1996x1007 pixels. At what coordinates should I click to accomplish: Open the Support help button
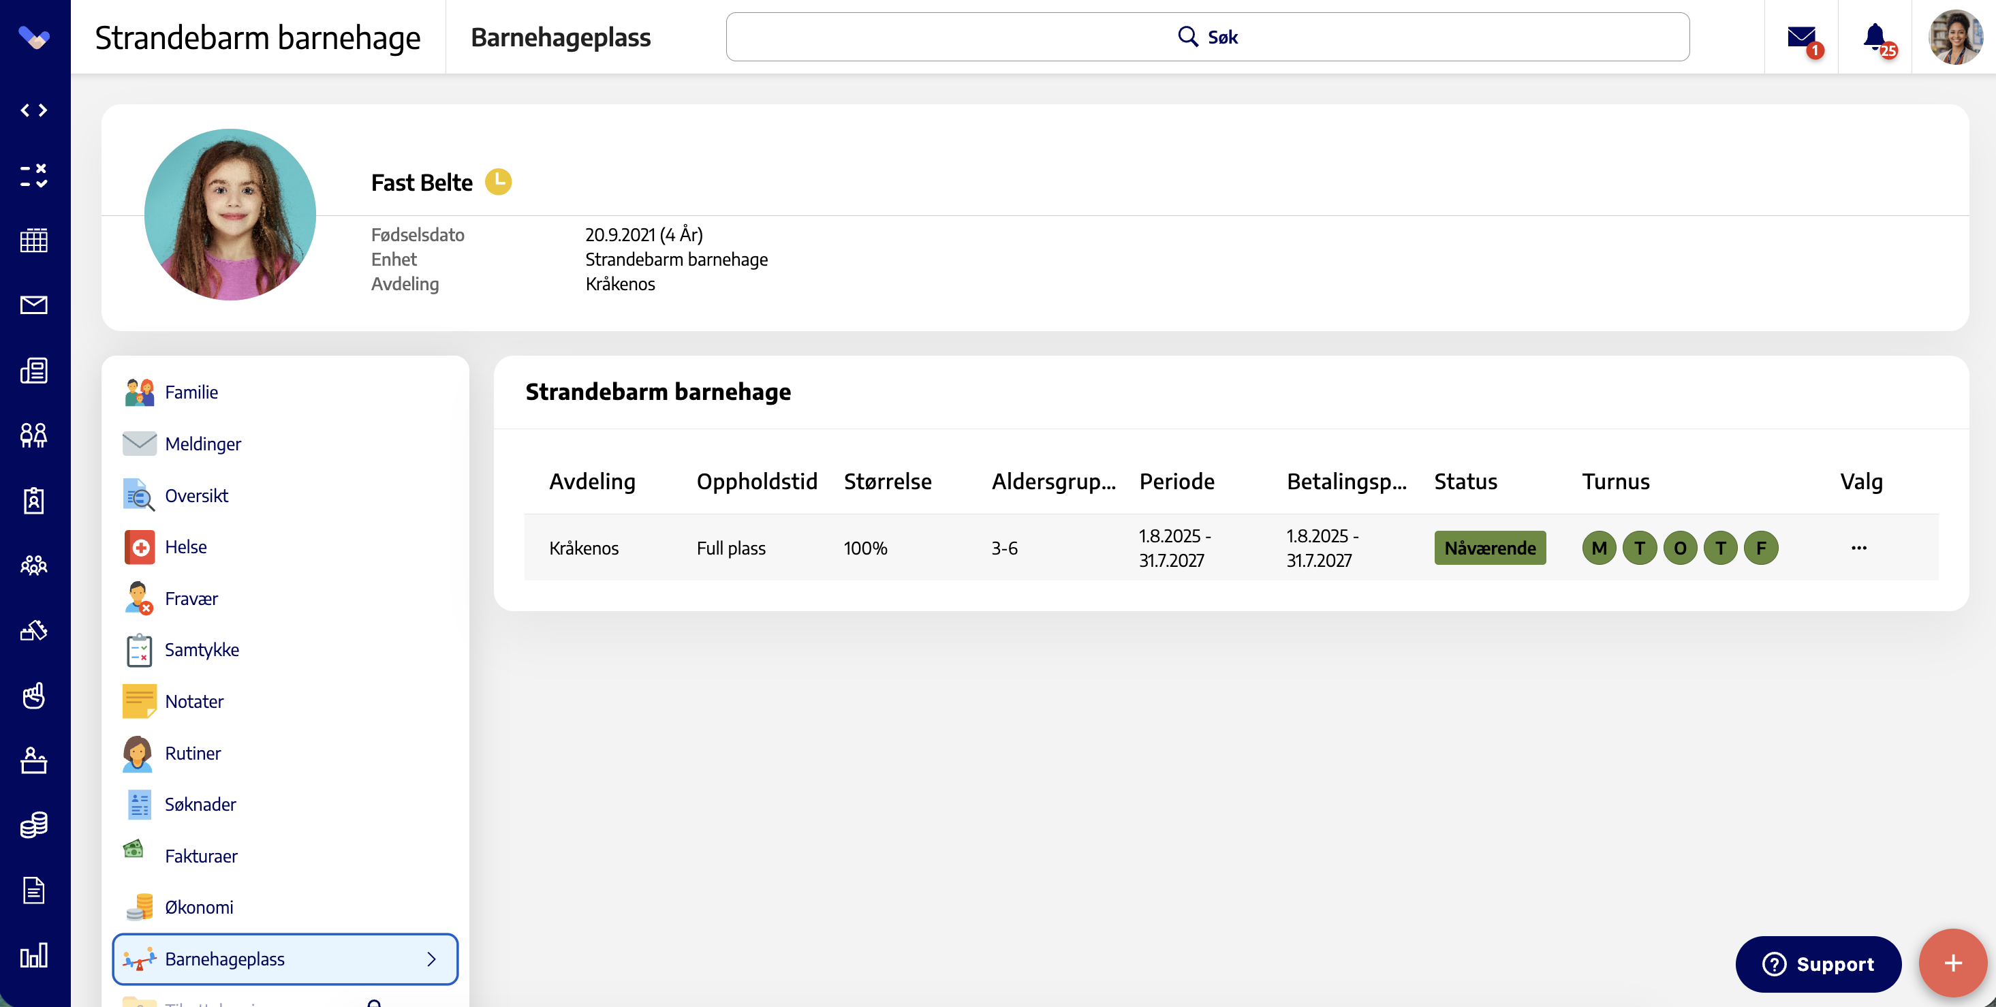(x=1818, y=964)
